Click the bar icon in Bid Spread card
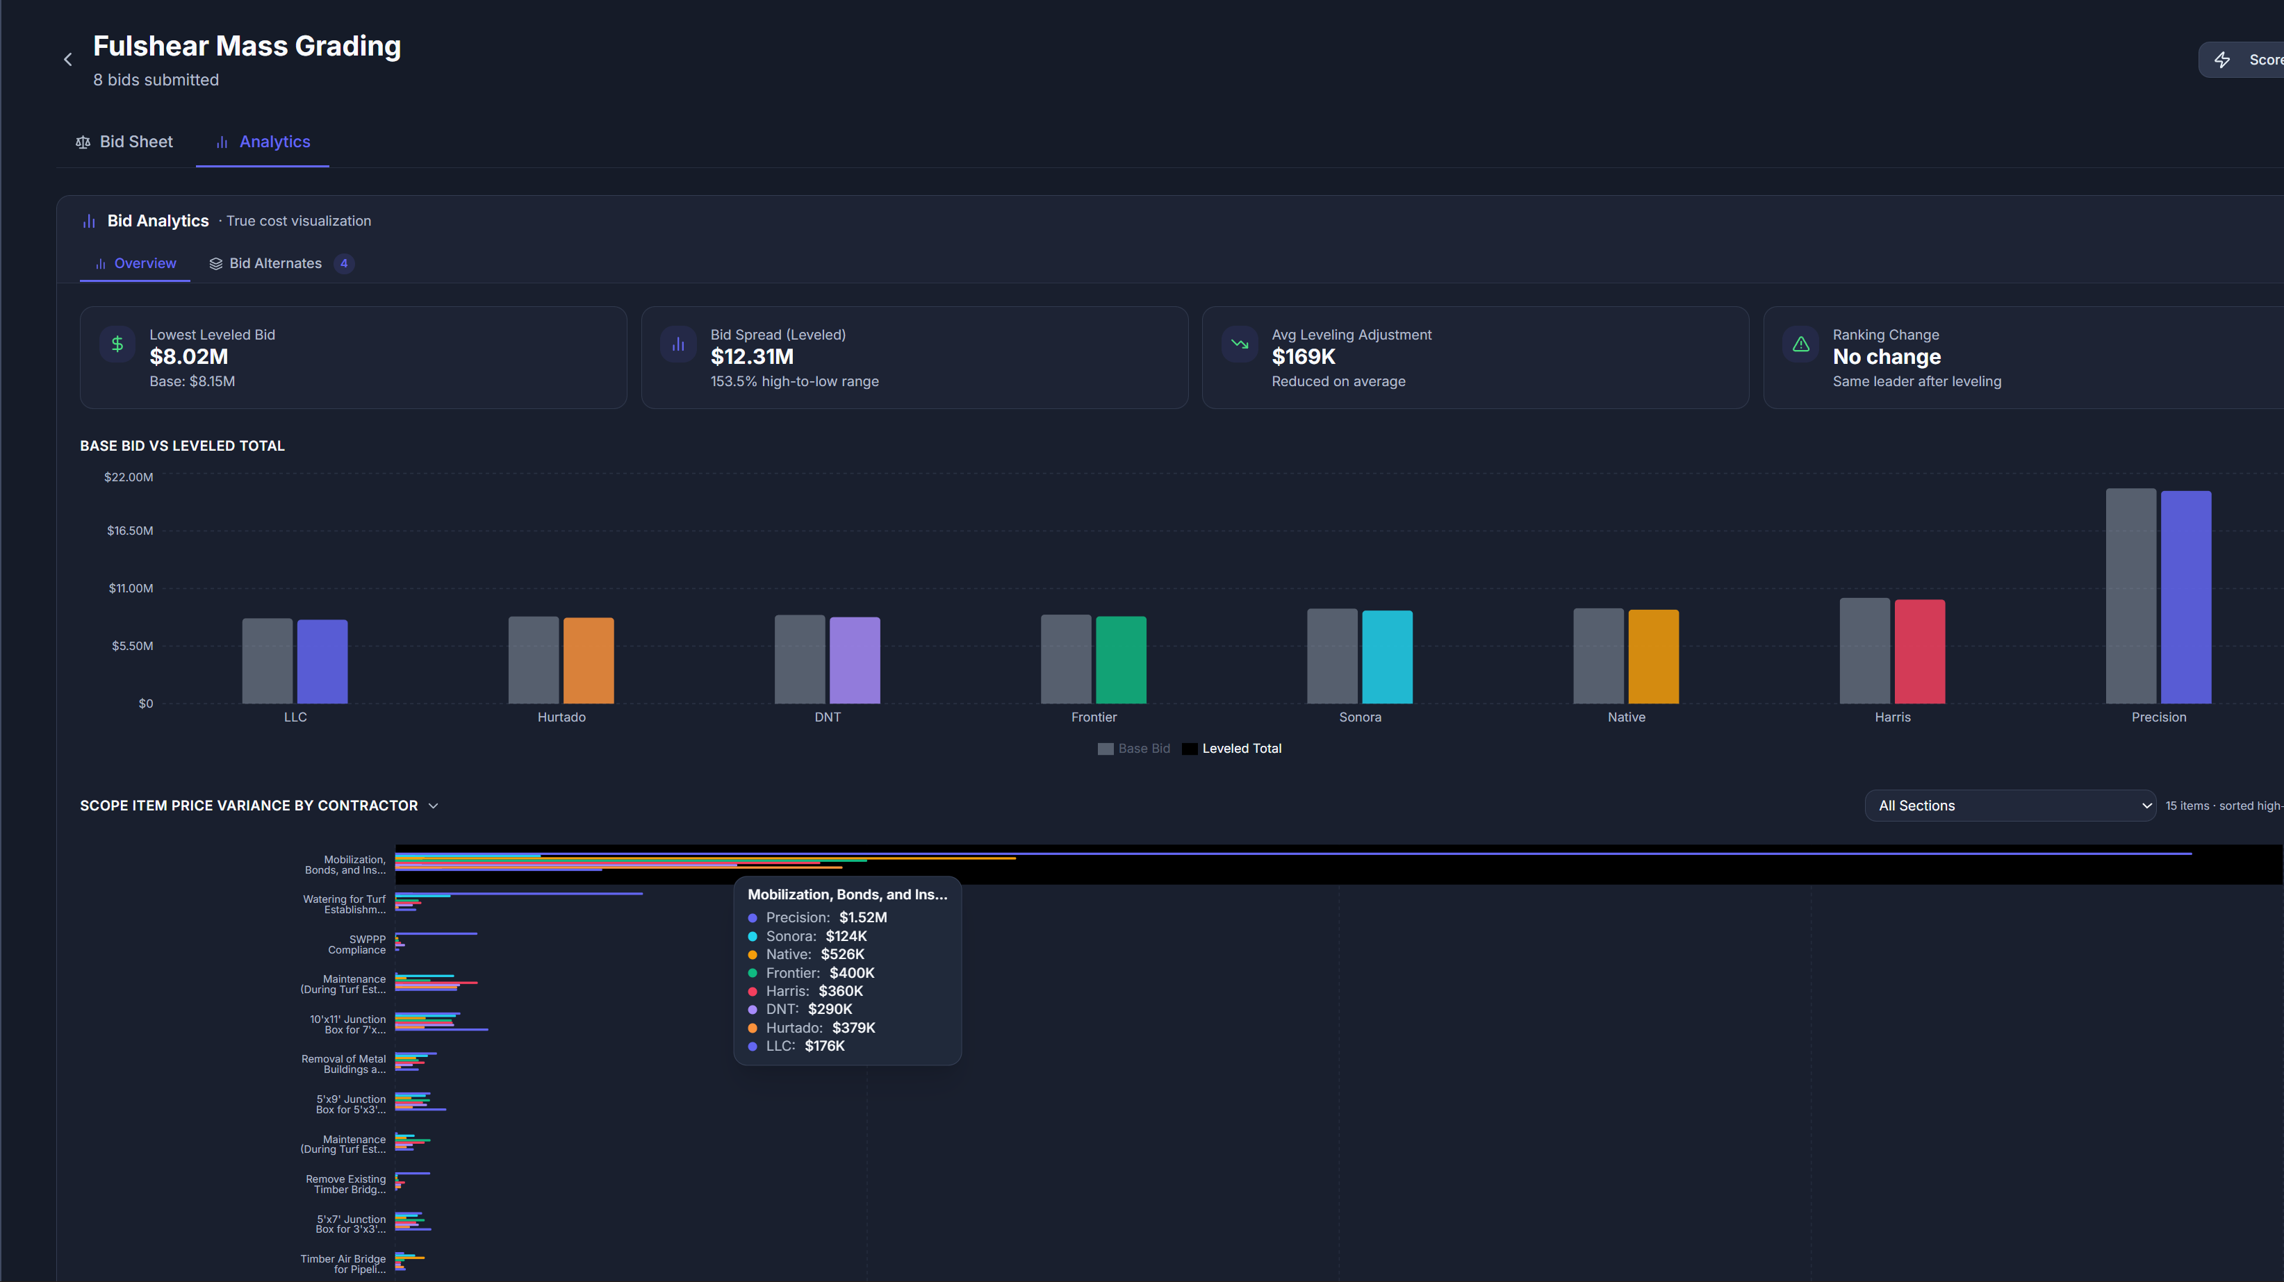The width and height of the screenshot is (2284, 1282). 678,344
